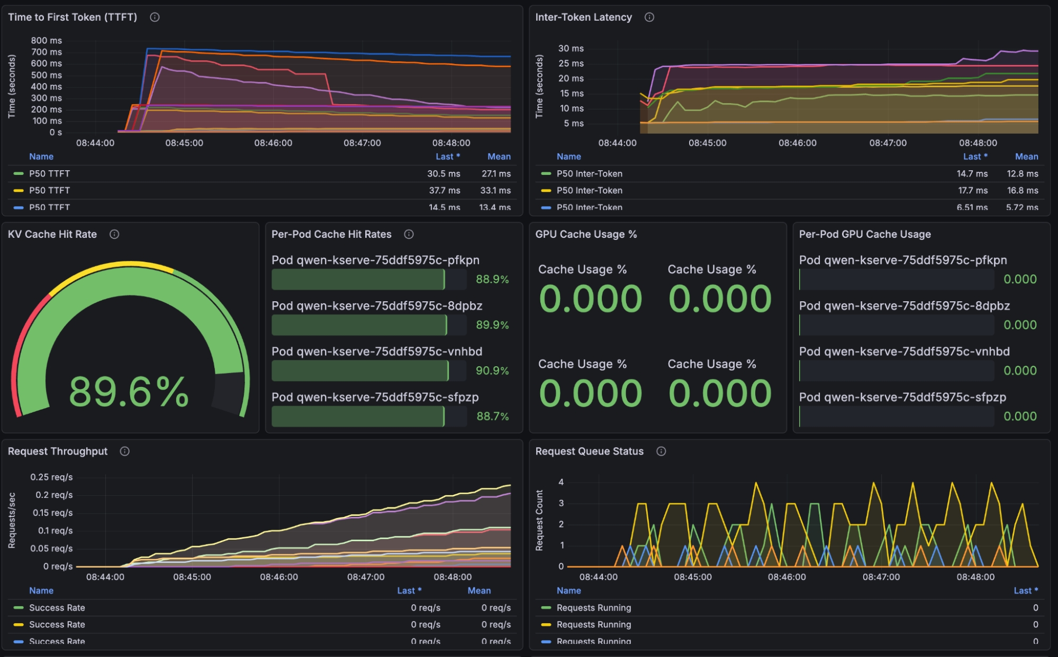
Task: Sort the Request Throughput legend by Mean
Action: click(479, 591)
